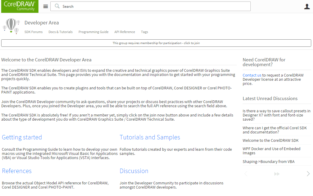
Task: Click the Contact us link
Action: tap(252, 75)
